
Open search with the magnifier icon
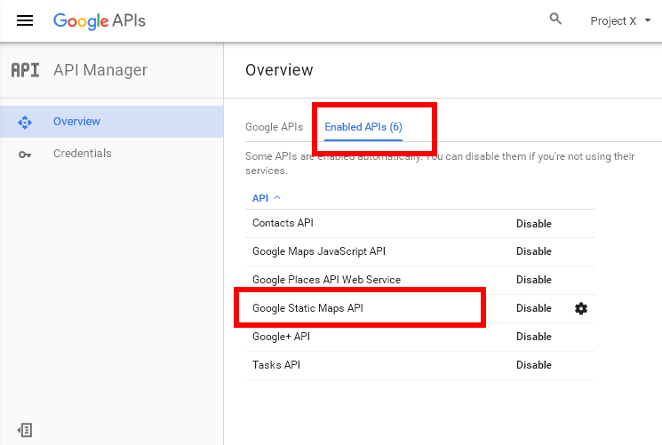(555, 19)
